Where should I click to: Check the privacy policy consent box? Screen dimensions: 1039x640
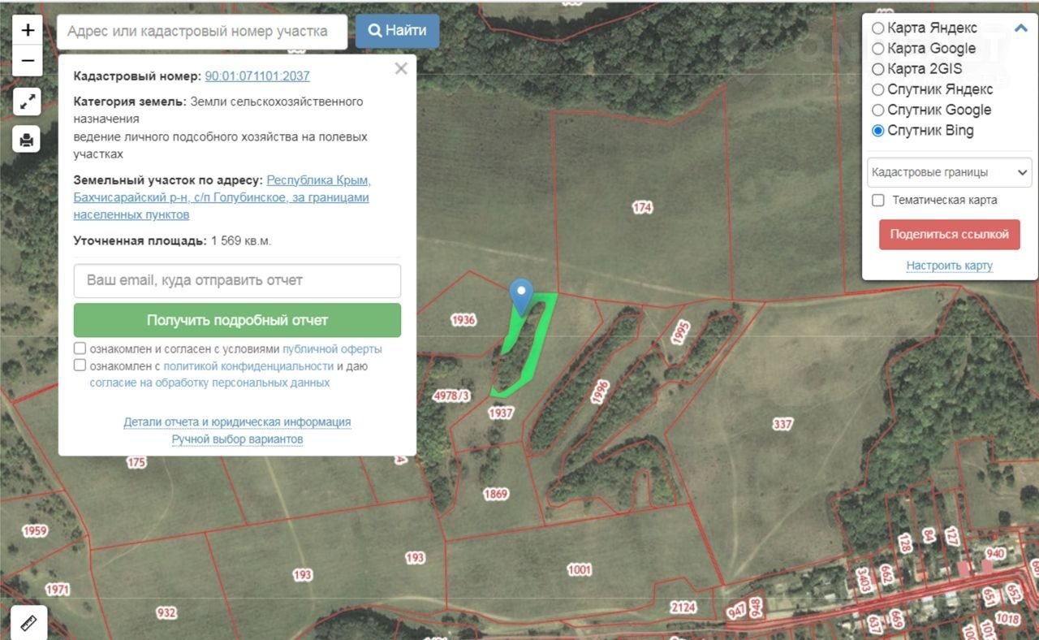pyautogui.click(x=80, y=365)
